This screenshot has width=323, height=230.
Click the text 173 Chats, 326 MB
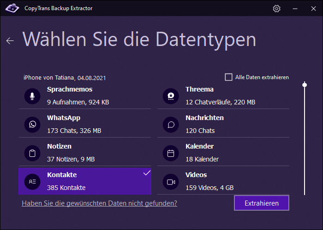coord(74,131)
